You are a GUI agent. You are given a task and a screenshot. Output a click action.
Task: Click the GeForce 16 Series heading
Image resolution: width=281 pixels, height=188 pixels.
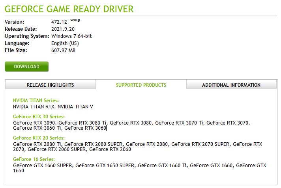(34, 159)
